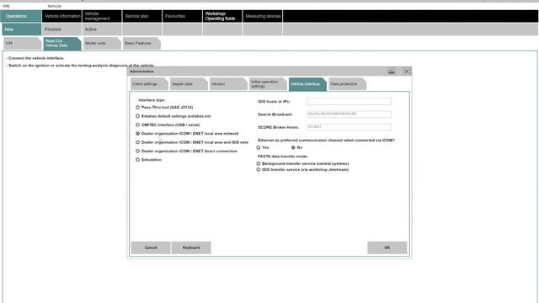Select Background transfer service (central systems)
539x303 pixels.
point(259,164)
